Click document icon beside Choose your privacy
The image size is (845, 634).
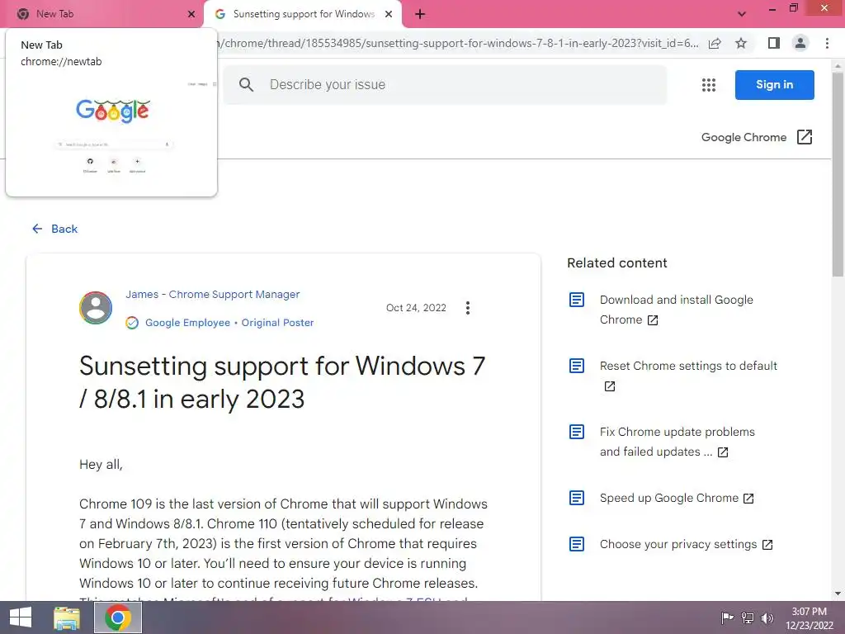click(x=577, y=544)
